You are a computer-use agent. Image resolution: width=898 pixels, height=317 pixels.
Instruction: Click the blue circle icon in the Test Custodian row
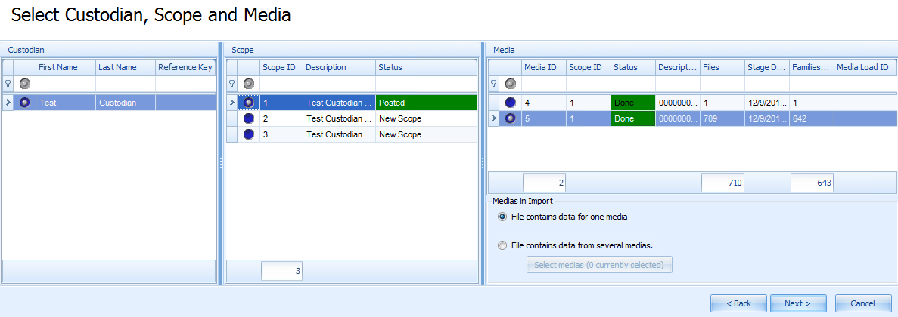(x=25, y=103)
